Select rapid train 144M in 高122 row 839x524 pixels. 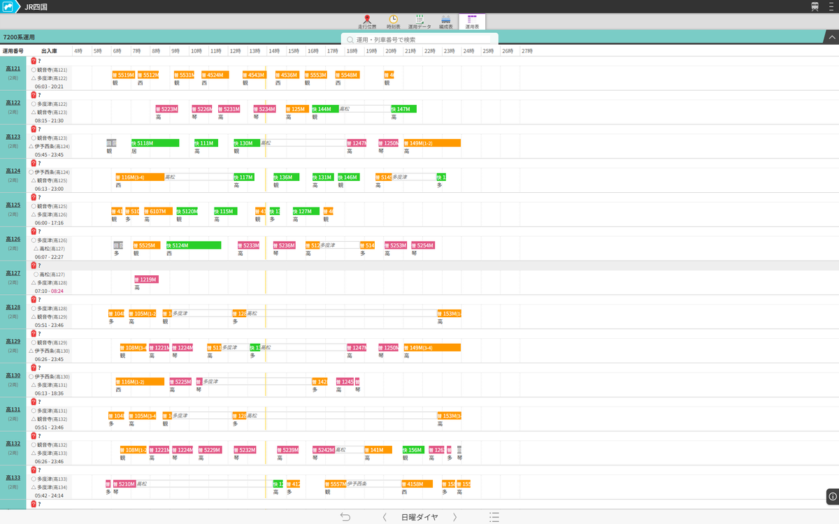click(x=325, y=109)
